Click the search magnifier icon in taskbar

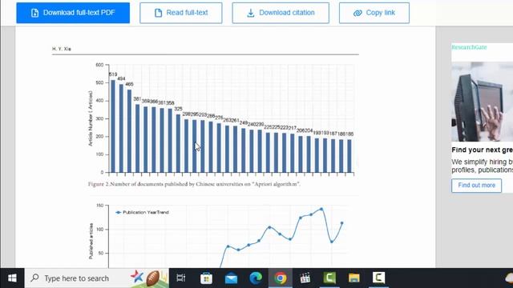(34, 278)
